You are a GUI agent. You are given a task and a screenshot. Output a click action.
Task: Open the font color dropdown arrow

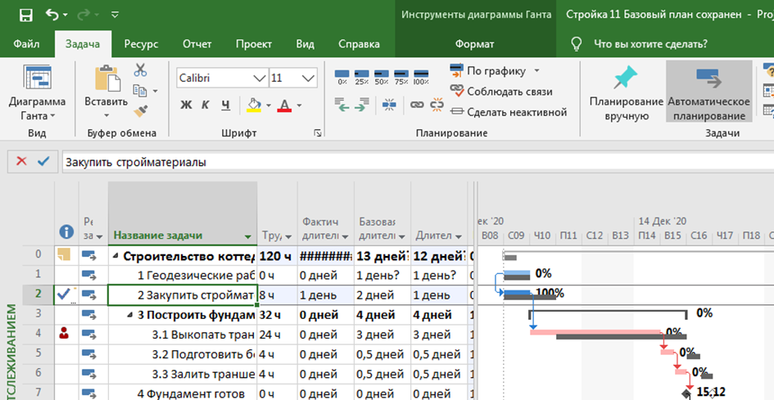[299, 106]
